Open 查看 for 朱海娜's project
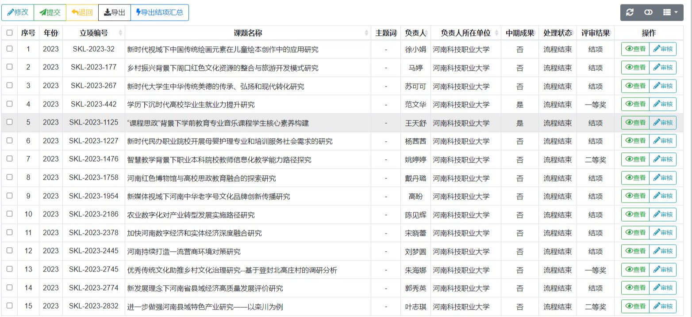 pyautogui.click(x=635, y=270)
